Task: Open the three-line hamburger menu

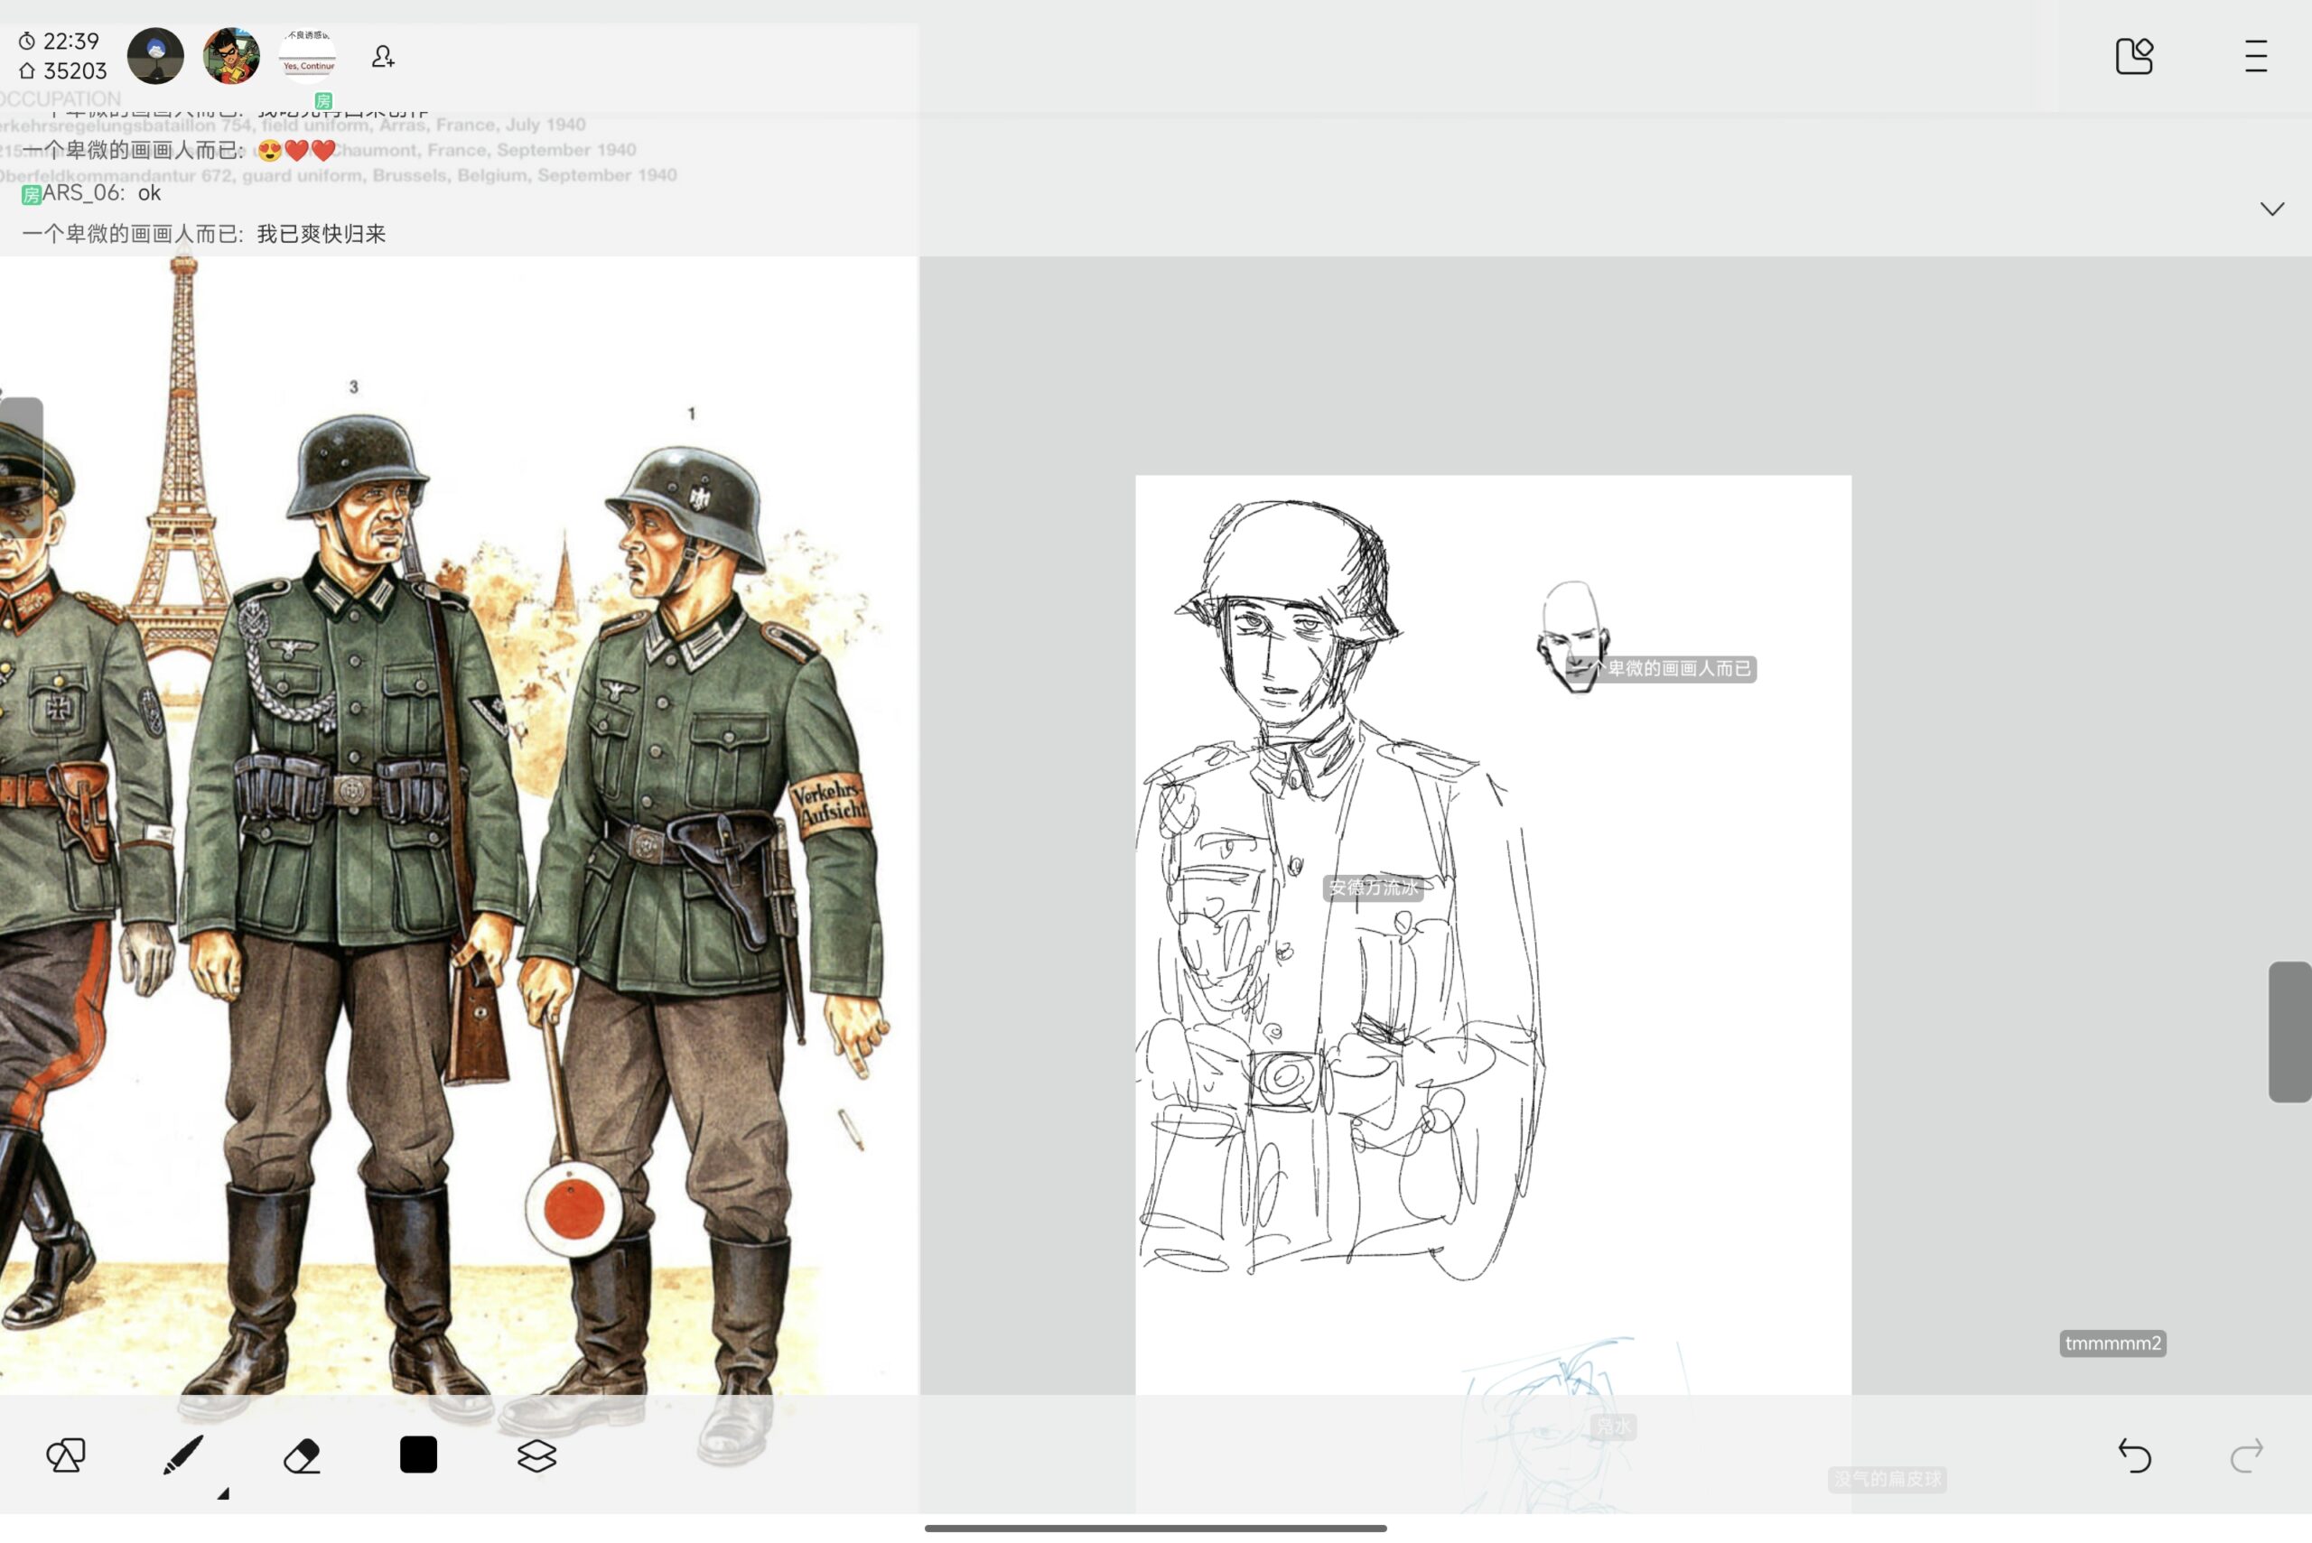Action: [x=2256, y=56]
